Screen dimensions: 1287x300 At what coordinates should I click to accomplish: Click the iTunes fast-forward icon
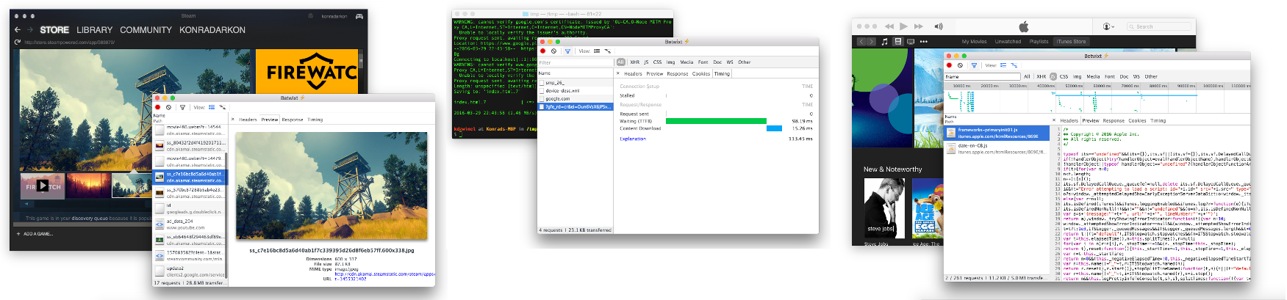click(918, 26)
